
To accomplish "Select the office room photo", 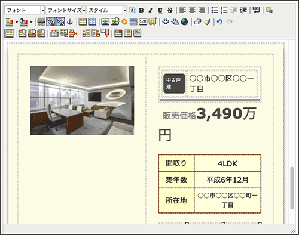I will [82, 101].
